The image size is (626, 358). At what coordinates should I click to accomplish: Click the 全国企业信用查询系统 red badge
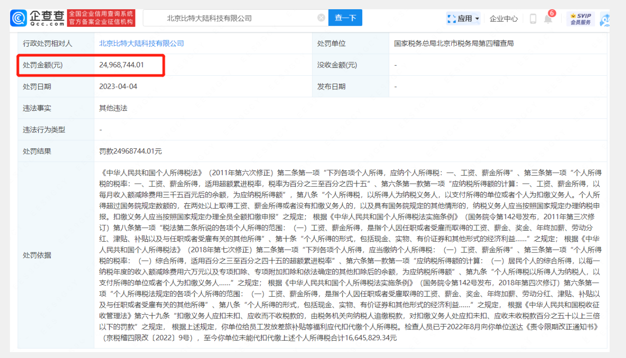[x=101, y=18]
